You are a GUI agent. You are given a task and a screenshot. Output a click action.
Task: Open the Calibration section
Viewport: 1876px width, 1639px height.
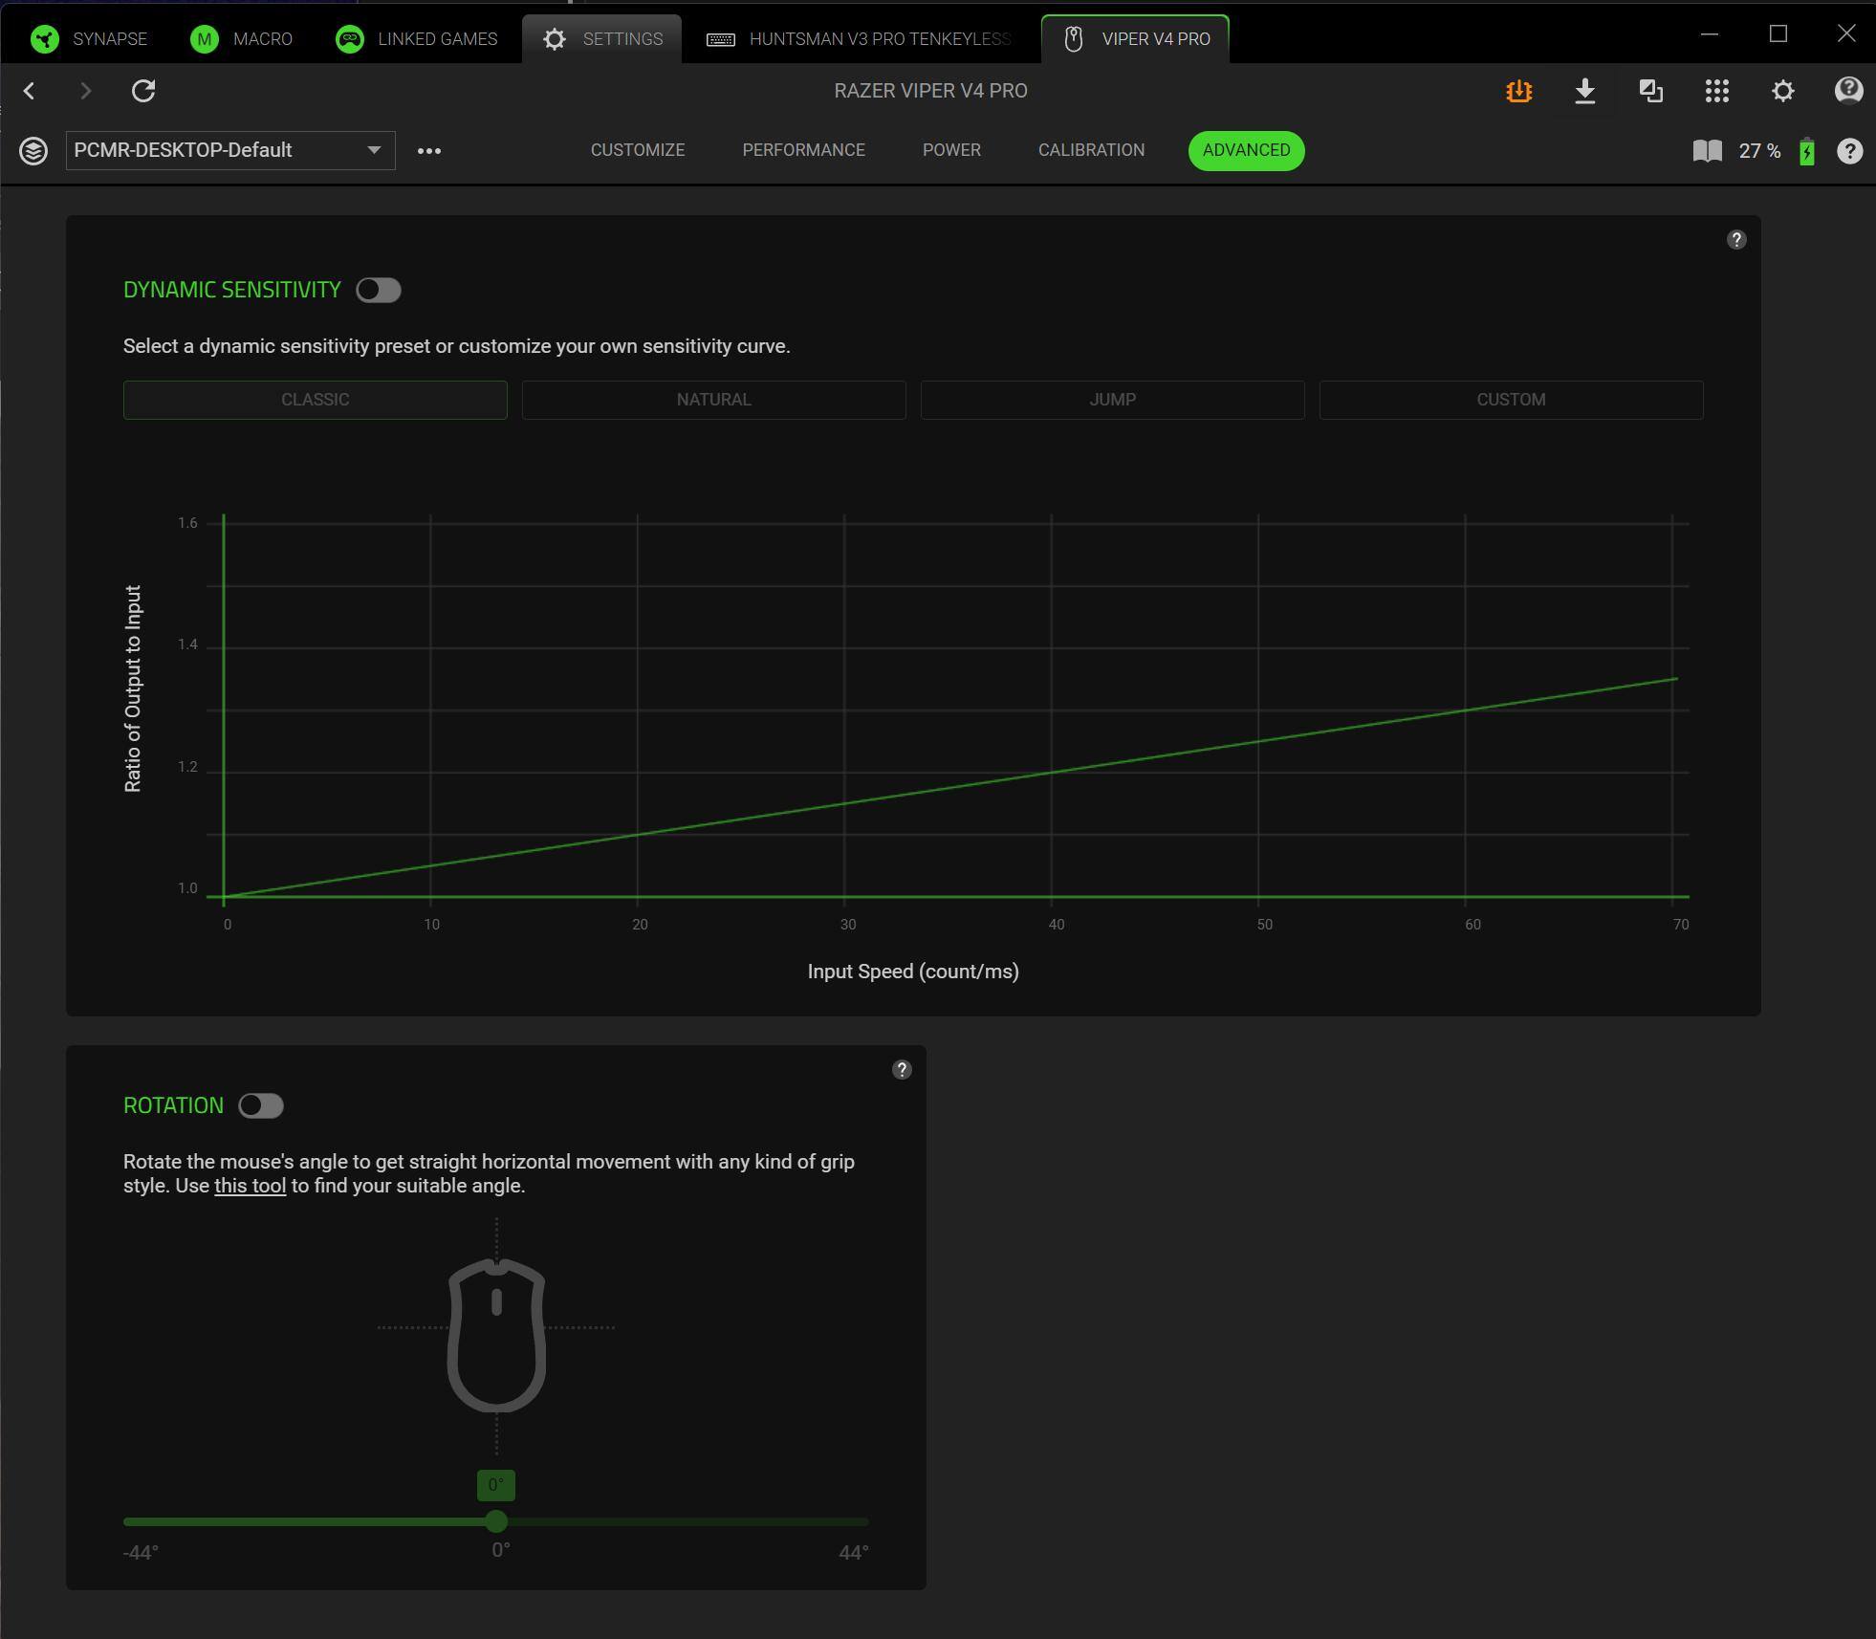1092,150
